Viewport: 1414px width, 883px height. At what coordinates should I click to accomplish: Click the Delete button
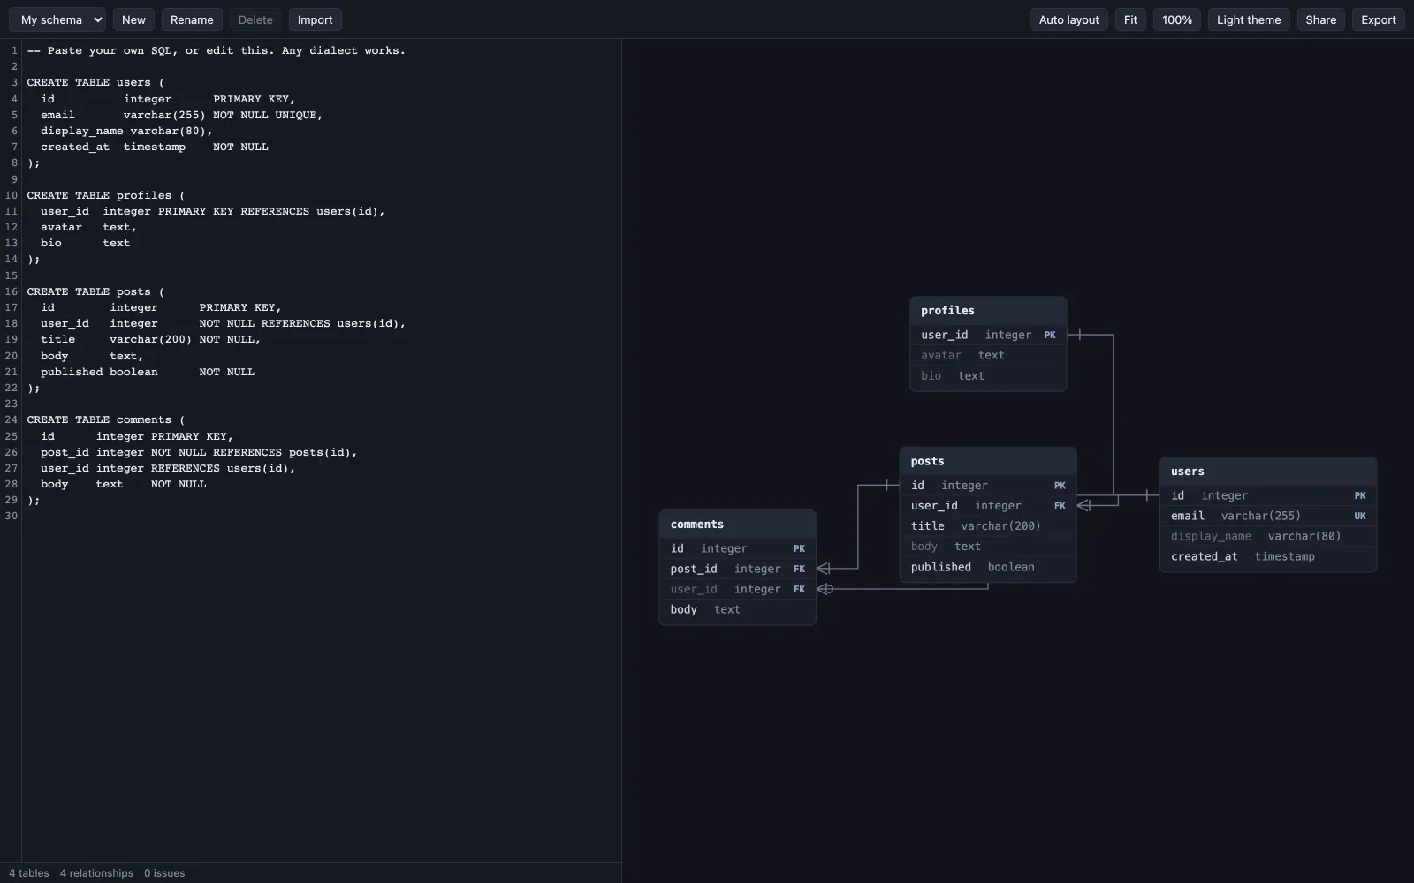click(x=255, y=19)
